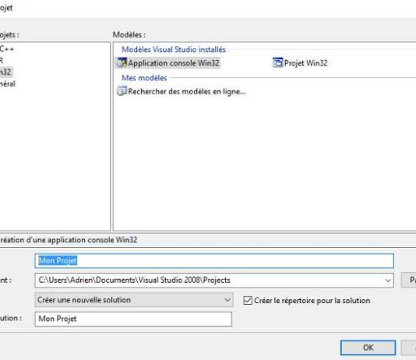Select the Win32 project type entry
Viewport: 416px width, 360px height.
[5, 72]
